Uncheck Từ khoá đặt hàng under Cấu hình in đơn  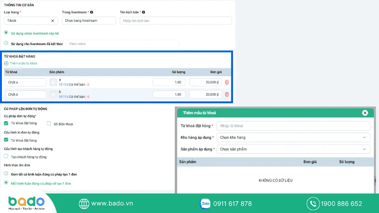tap(6, 140)
